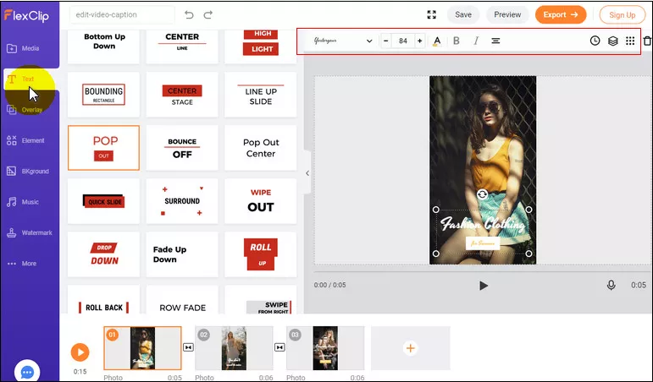
Task: Select the Fashion Clothing text on canvas
Action: click(x=483, y=224)
